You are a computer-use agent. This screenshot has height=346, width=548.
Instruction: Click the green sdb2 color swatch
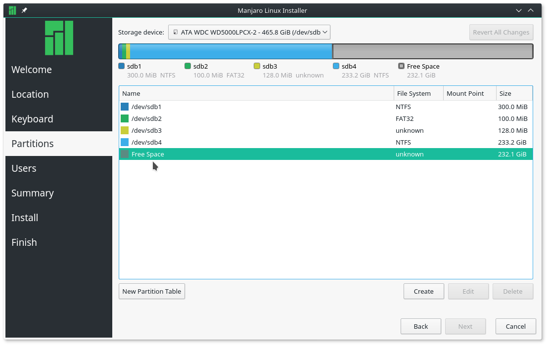188,66
